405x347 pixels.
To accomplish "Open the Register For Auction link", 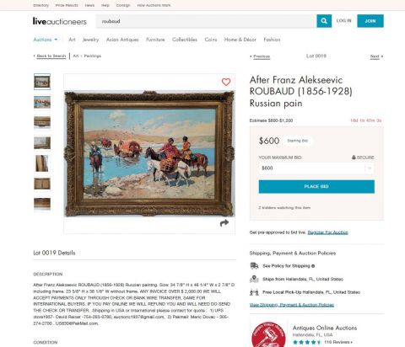I will point(327,232).
